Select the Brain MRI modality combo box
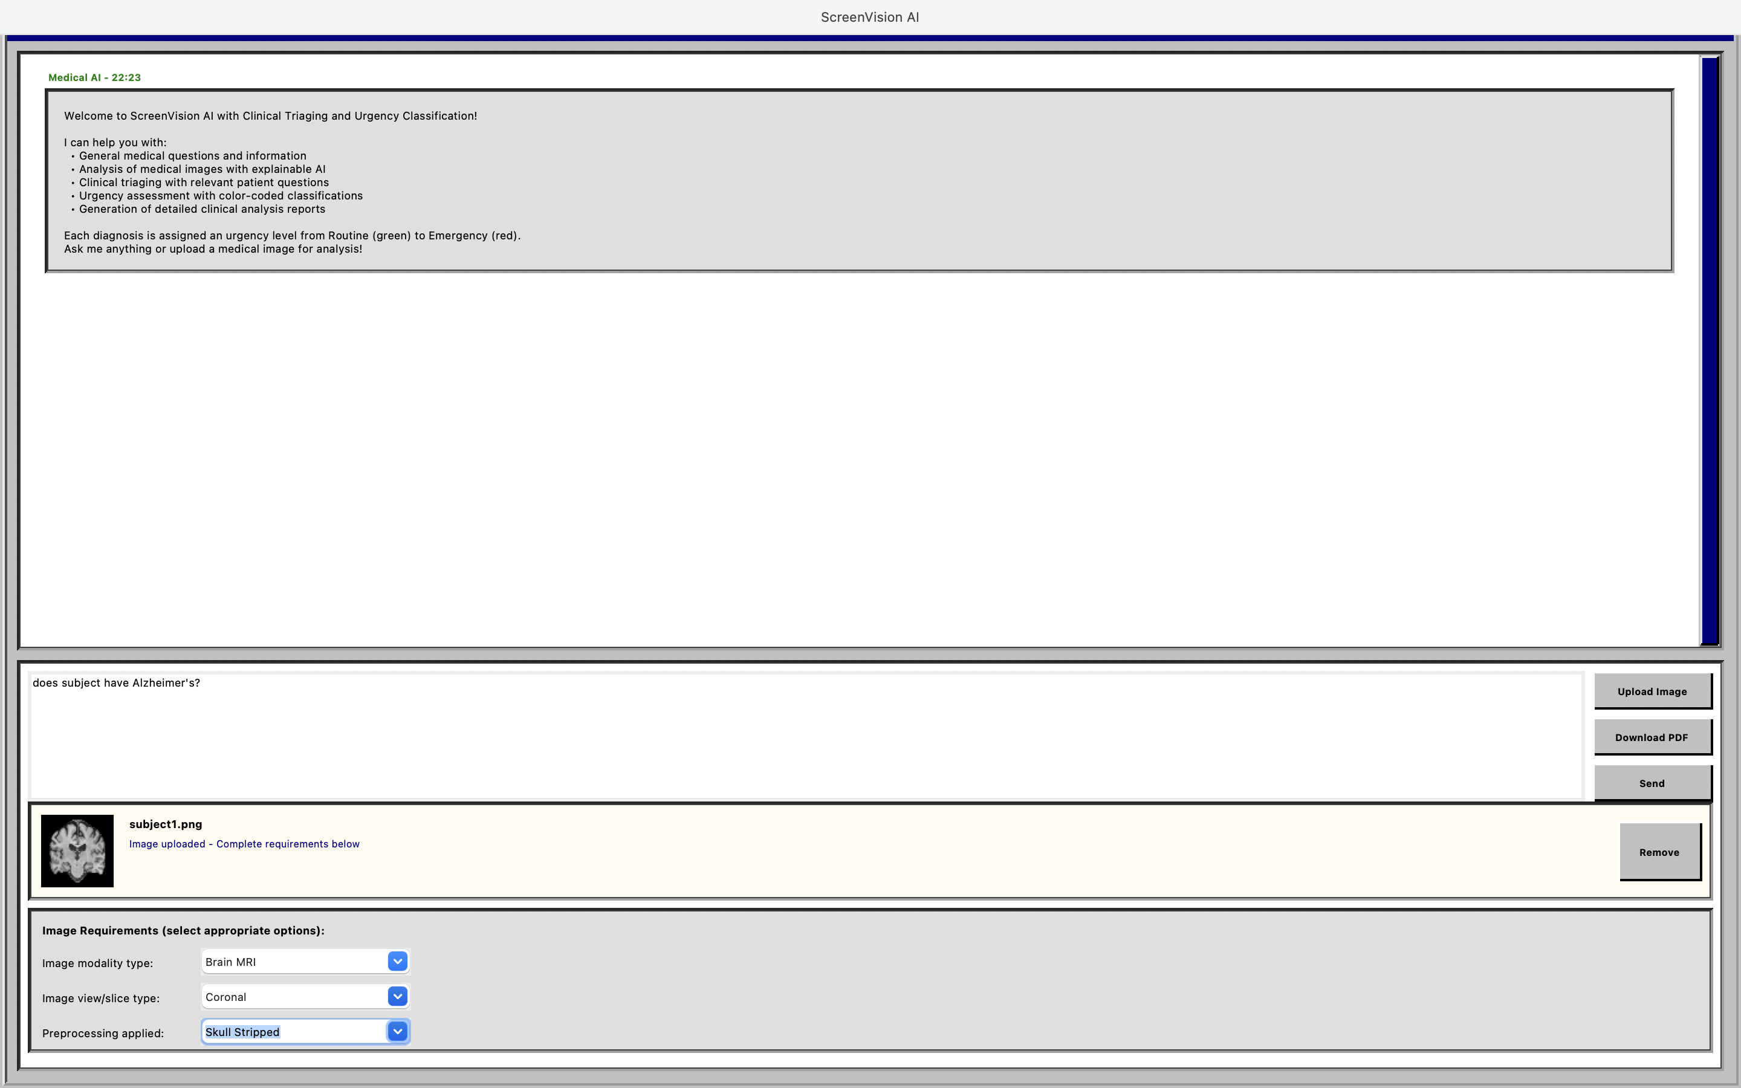1741x1088 pixels. [295, 961]
